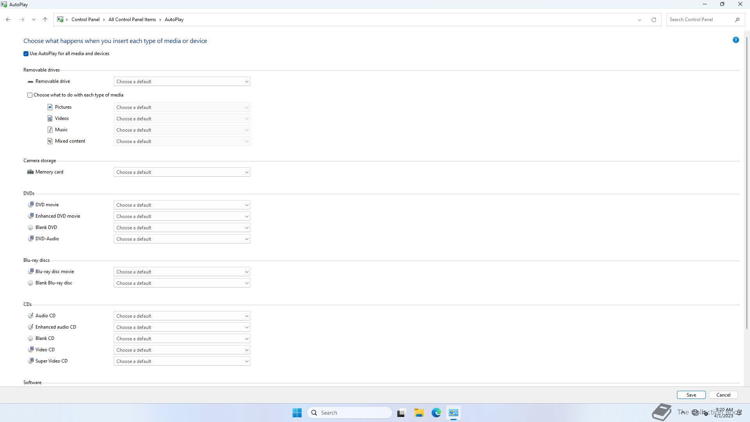Cancel AutoPlay changes

(x=723, y=395)
